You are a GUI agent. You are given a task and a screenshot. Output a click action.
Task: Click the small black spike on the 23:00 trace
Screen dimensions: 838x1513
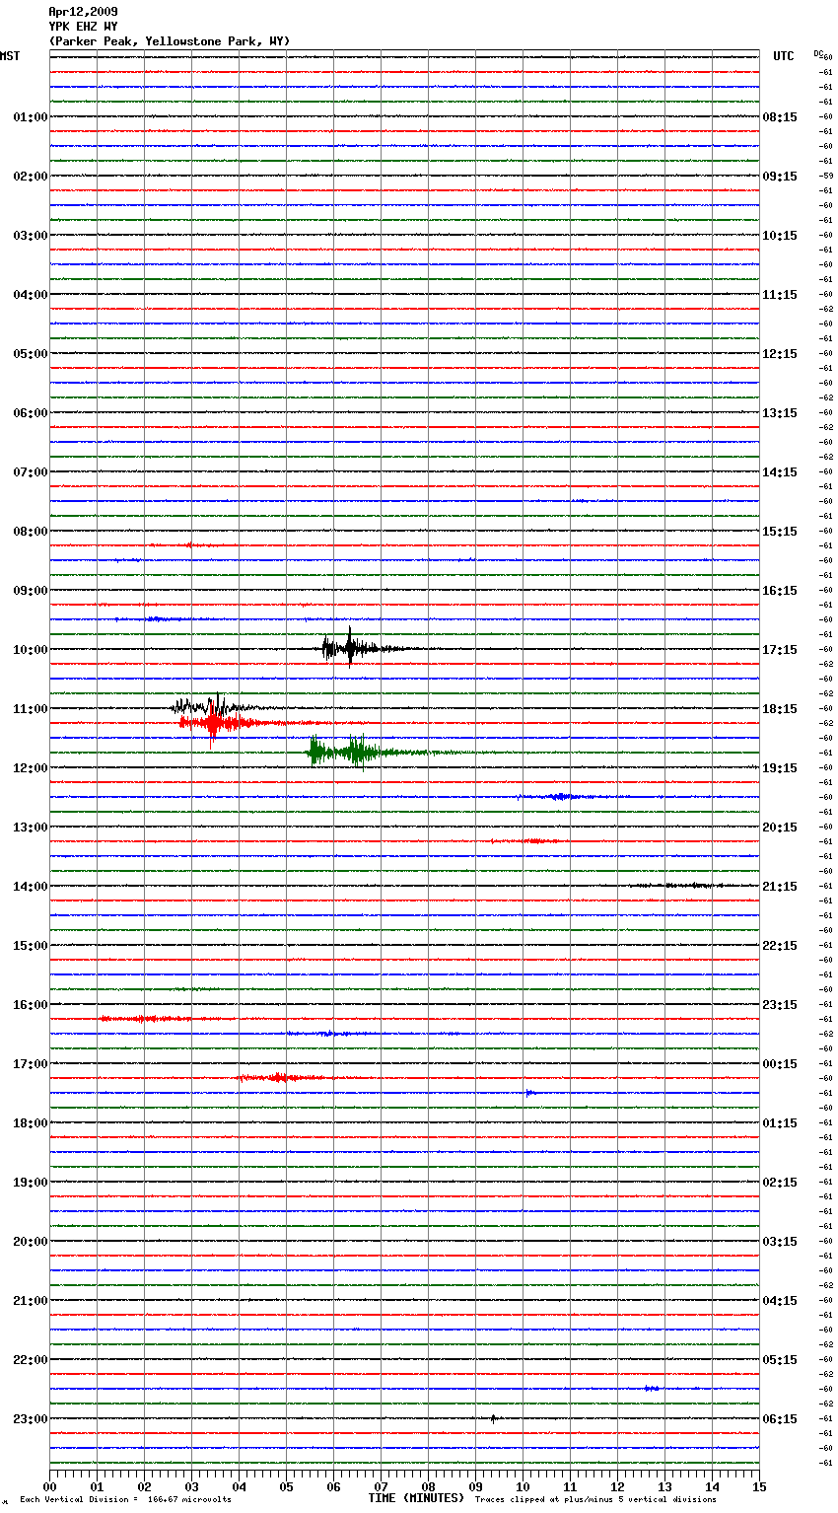[493, 1418]
